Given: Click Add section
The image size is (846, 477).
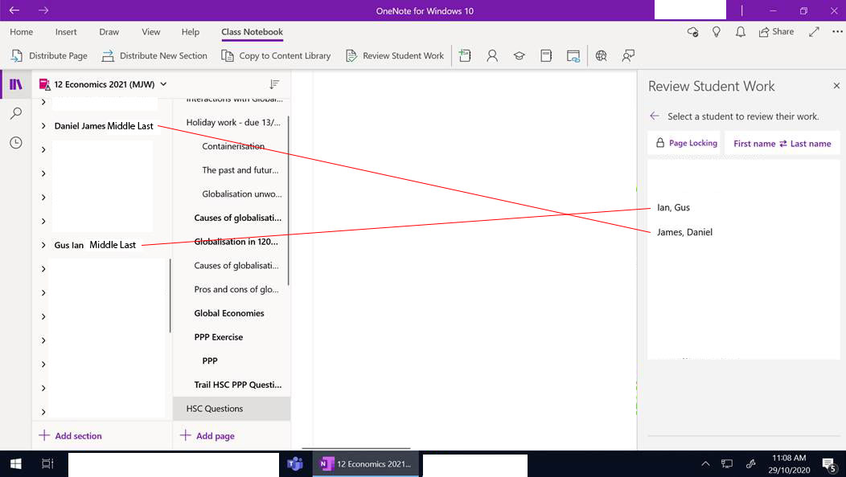Looking at the screenshot, I should tap(70, 435).
